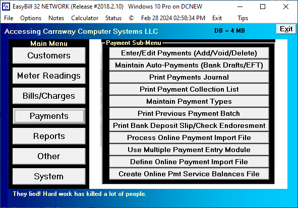This screenshot has height=208, width=298.
Task: Click Print Payment Collection List
Action: (189, 89)
